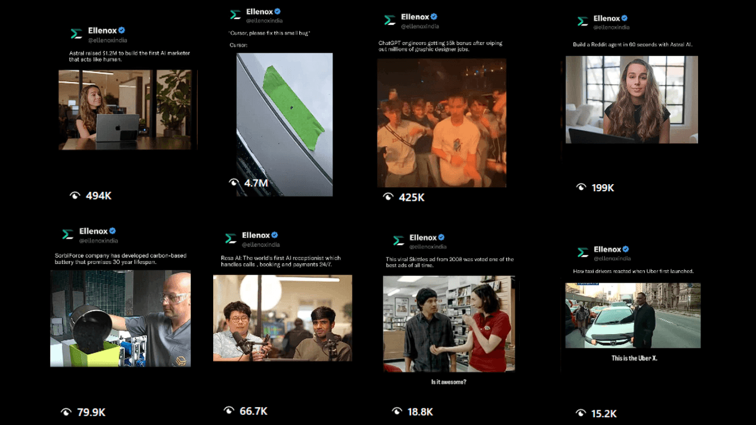Click the eye icon beside 15.2K views

pyautogui.click(x=581, y=413)
